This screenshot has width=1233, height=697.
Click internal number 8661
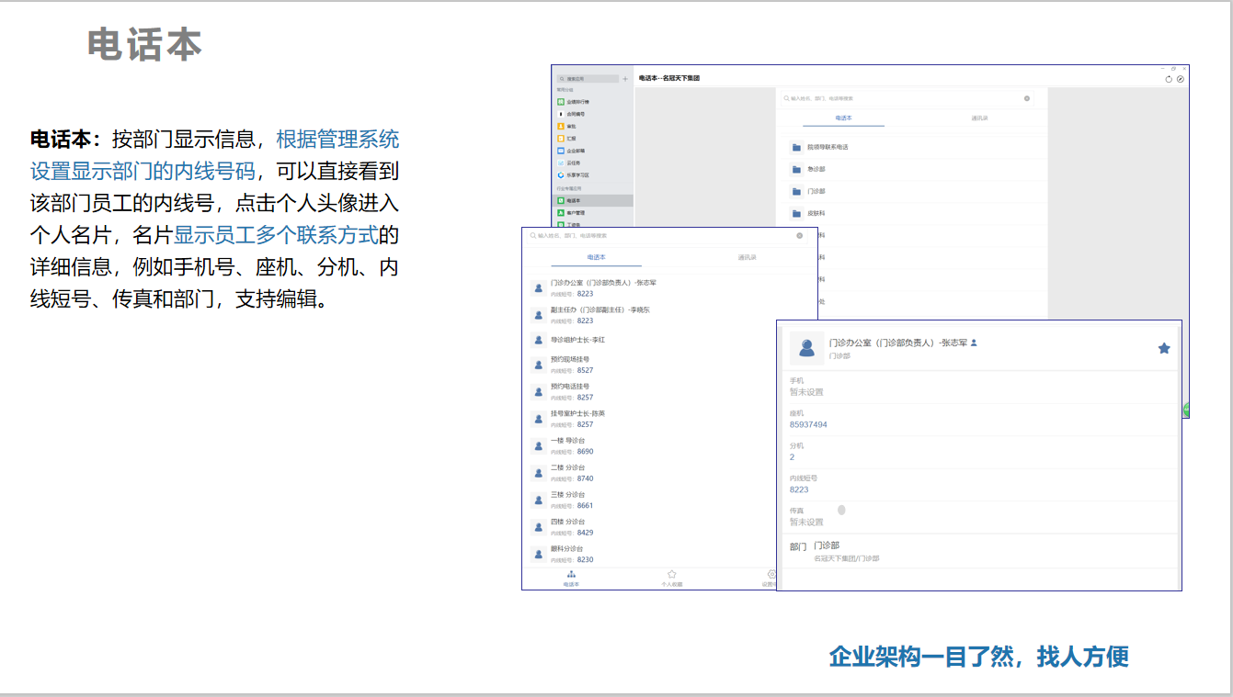coord(585,505)
